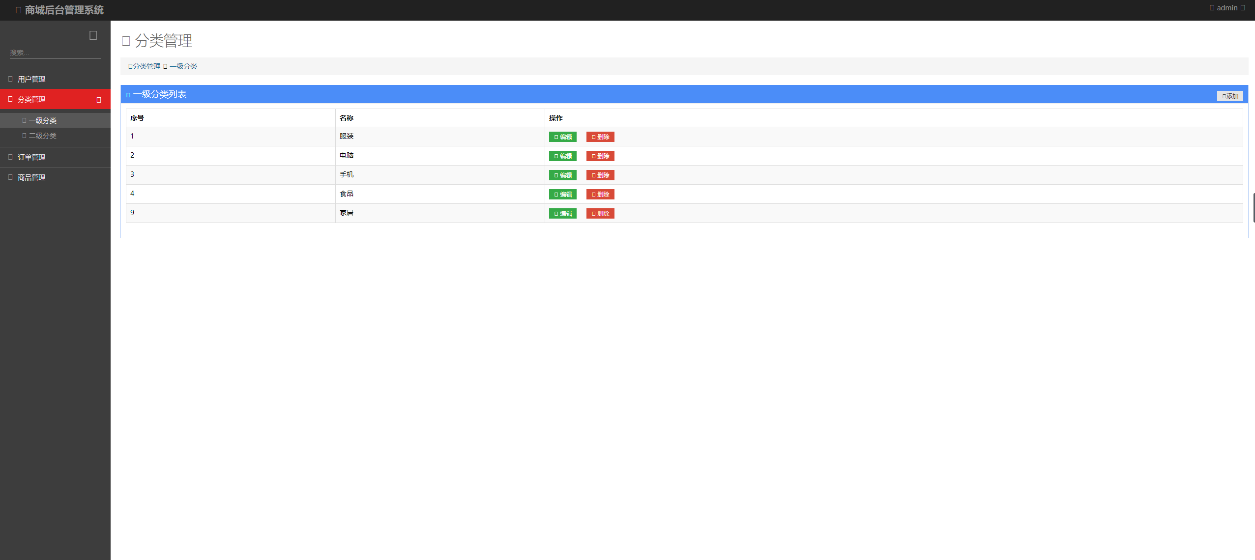Click the 分类管理 page title icon
Screen dimensions: 1255x560
coord(126,41)
